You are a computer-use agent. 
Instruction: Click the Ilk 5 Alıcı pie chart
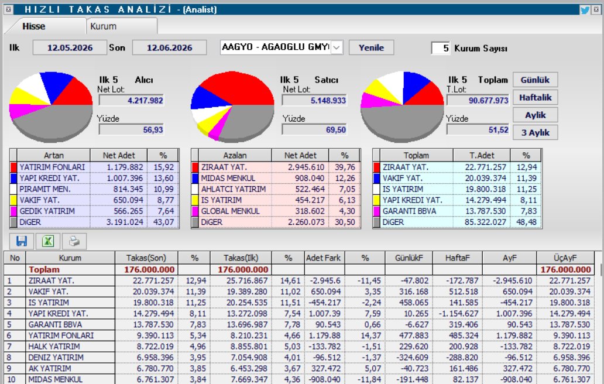click(51, 107)
